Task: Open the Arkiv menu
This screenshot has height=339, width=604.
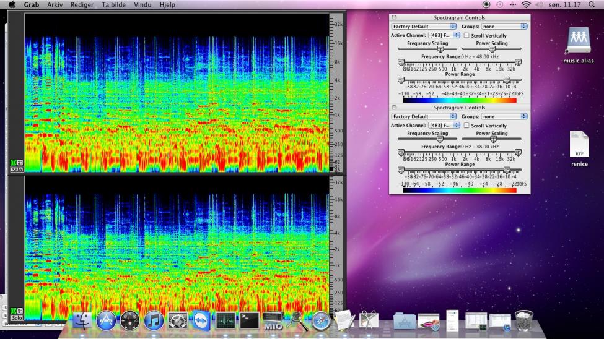Action: tap(55, 4)
